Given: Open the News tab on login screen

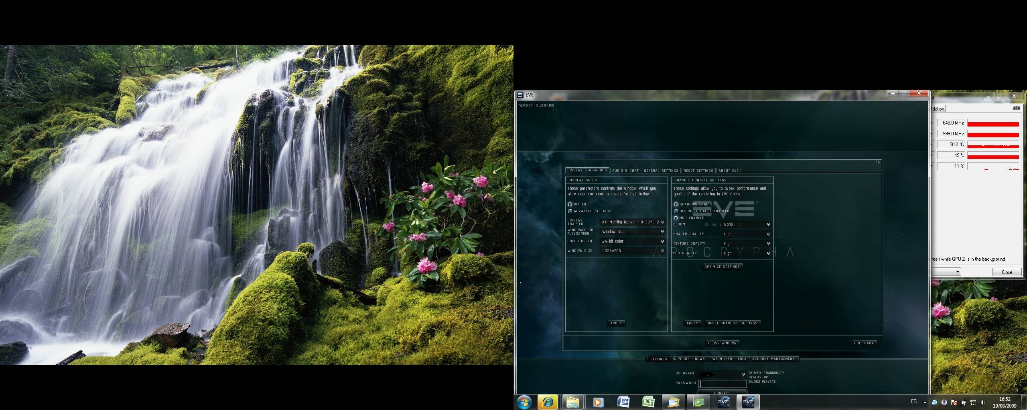Looking at the screenshot, I should click(700, 359).
